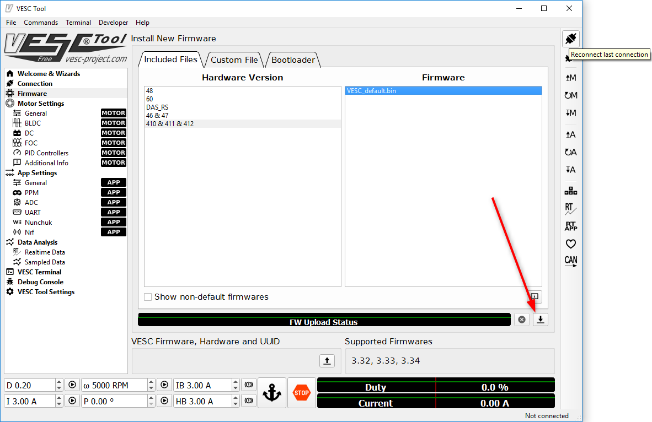
Task: Click the anchor brake button
Action: point(271,393)
